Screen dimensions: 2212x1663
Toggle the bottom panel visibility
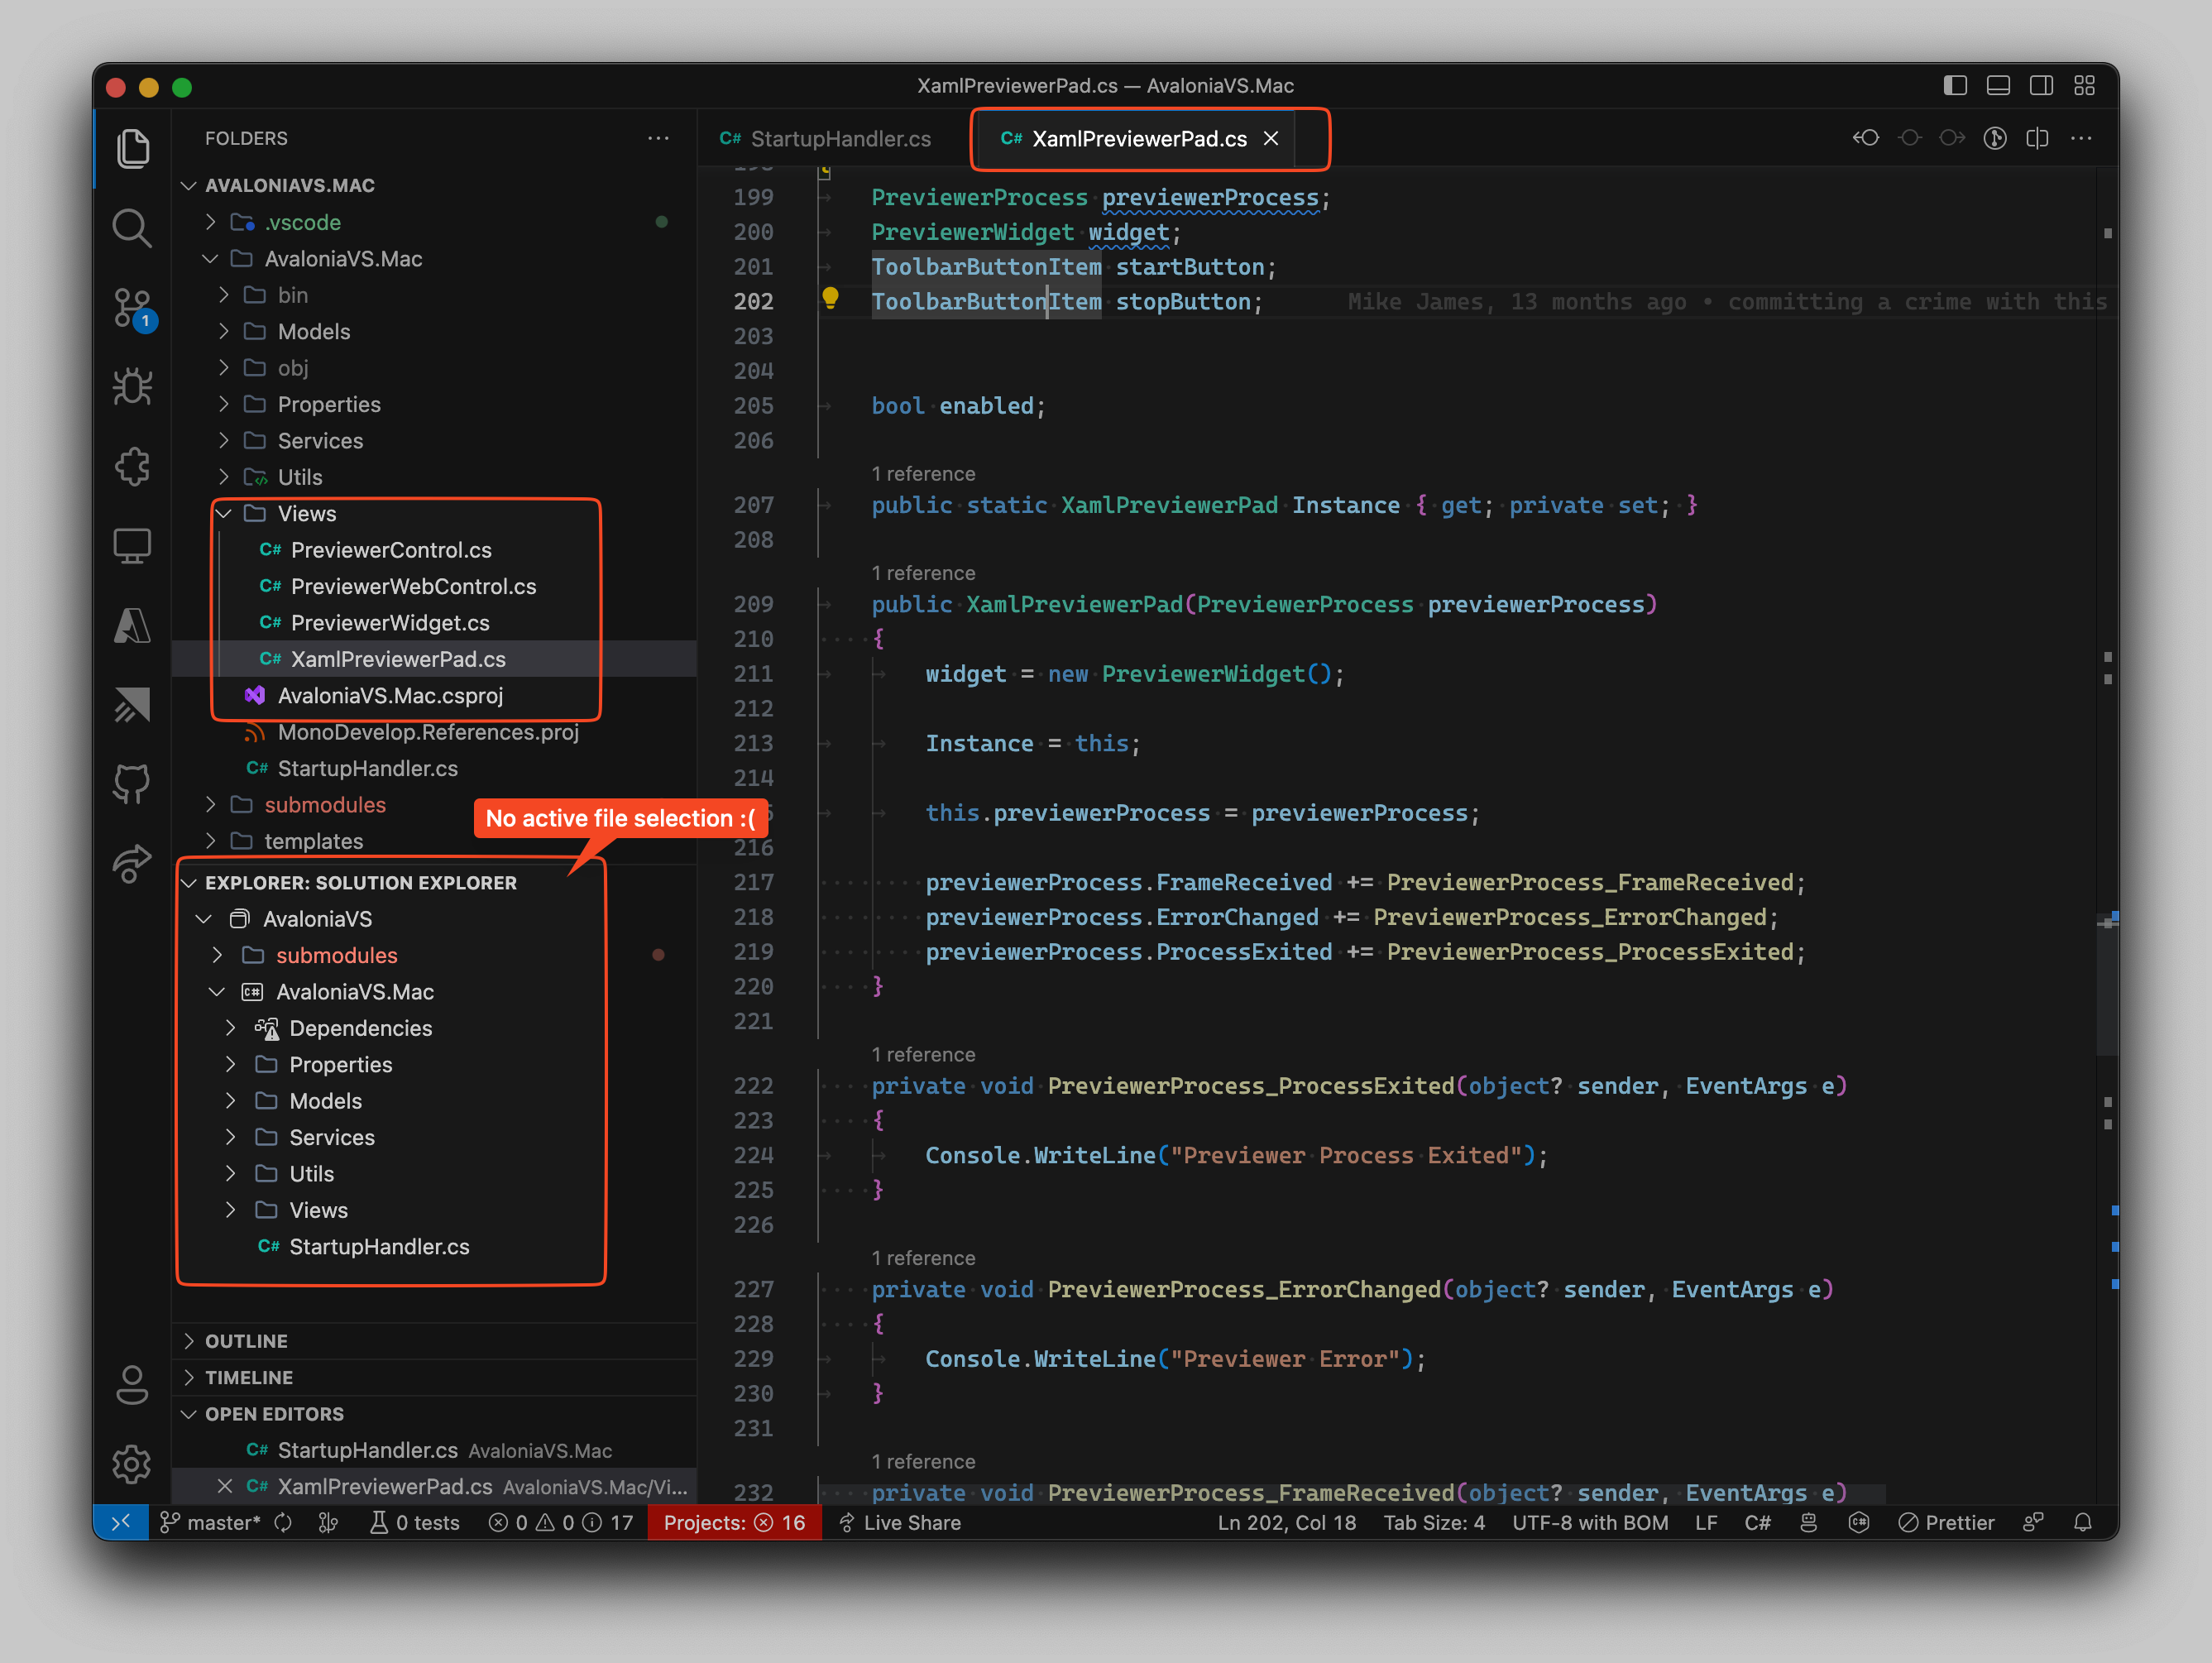pyautogui.click(x=1999, y=85)
